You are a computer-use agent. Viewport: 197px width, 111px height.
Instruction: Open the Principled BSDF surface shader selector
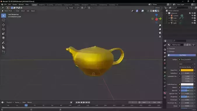tap(187, 60)
